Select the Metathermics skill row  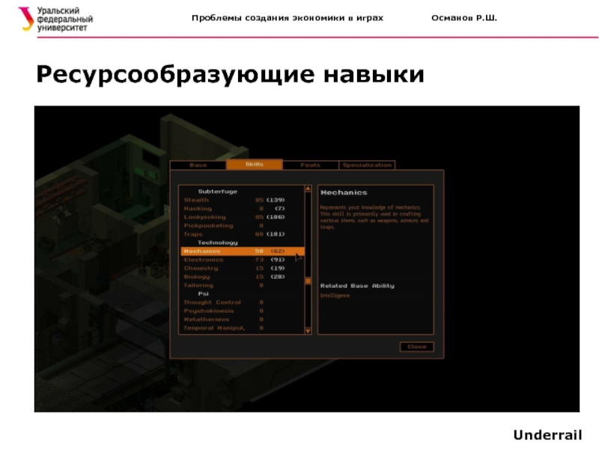242,320
